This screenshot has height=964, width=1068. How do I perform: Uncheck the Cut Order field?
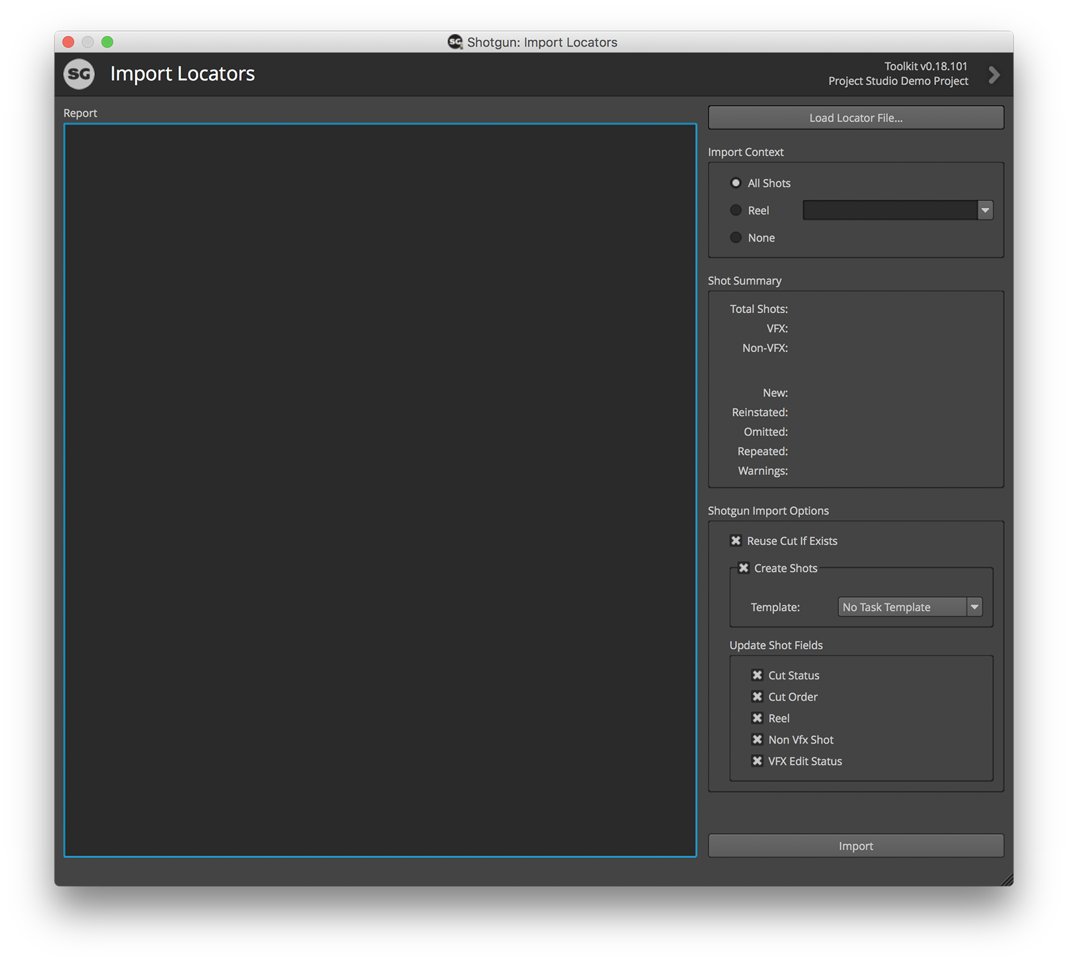[757, 696]
